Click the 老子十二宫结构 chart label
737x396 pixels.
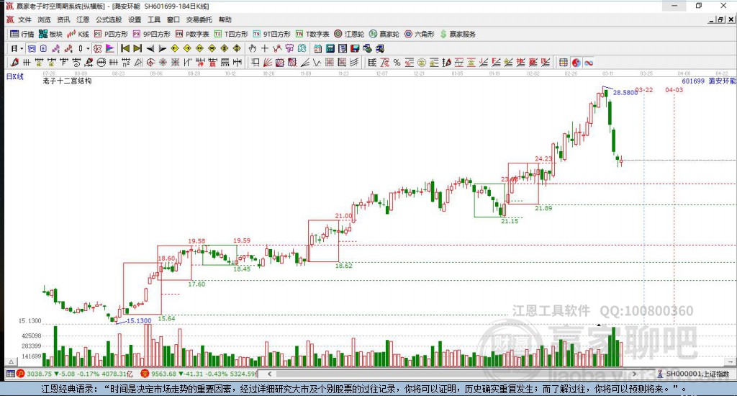pyautogui.click(x=67, y=81)
